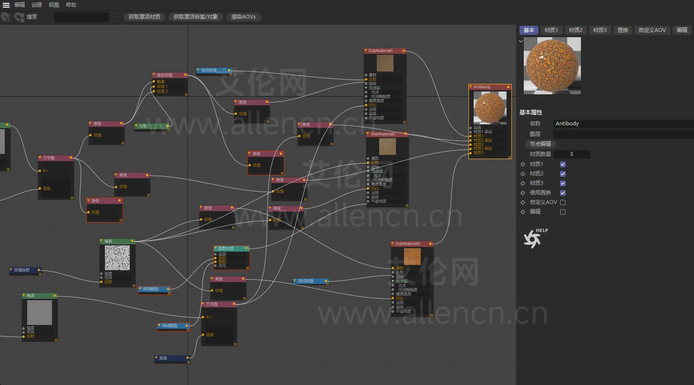The height and width of the screenshot is (385, 694).
Task: Enable the 自定义AOV checkbox
Action: [x=563, y=203]
